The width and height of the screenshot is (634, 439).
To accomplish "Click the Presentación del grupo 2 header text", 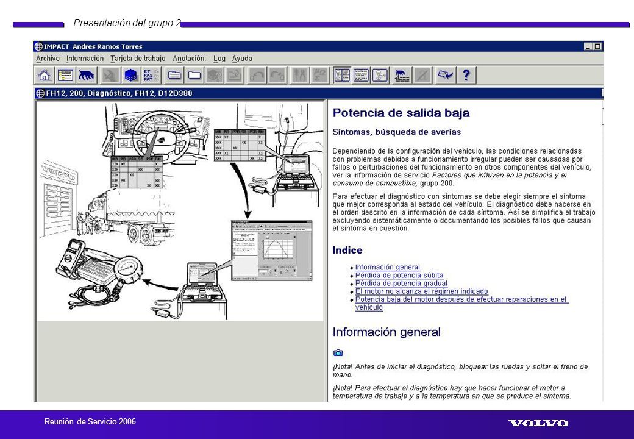I will [127, 23].
